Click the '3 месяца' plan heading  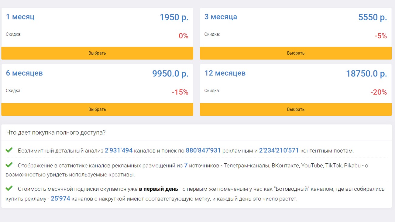[221, 17]
